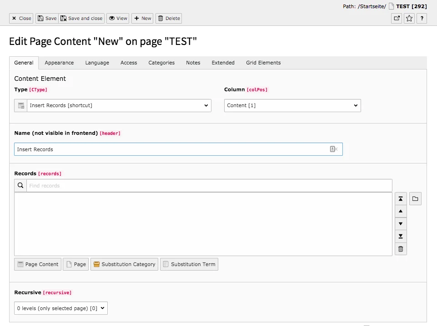The image size is (437, 326).
Task: Move record to top using move-to-top icon
Action: (x=401, y=198)
